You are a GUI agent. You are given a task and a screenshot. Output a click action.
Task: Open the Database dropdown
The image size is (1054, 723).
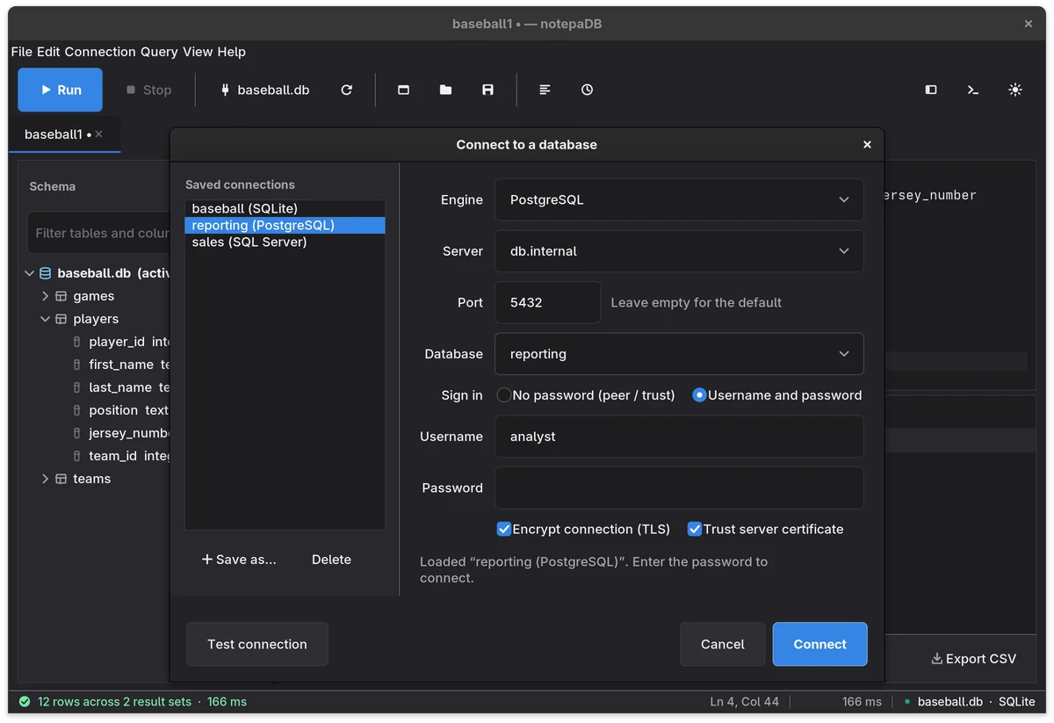click(679, 354)
